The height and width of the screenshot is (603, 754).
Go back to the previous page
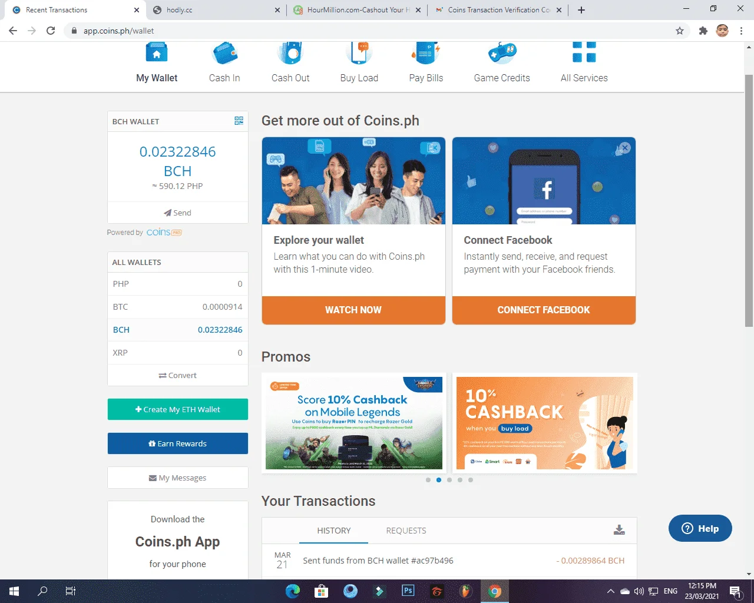coord(13,31)
